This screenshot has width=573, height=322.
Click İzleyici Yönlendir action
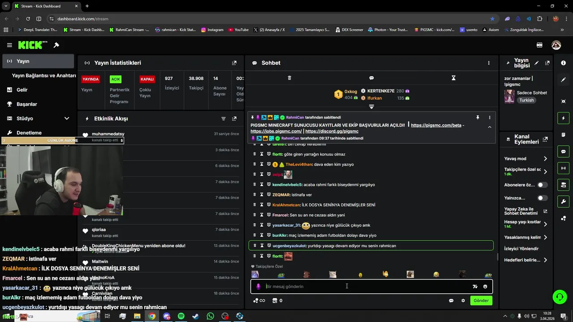pos(522,249)
